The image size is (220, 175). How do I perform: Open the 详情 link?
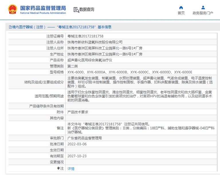[71, 169]
